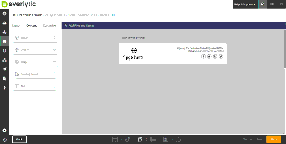Screen dimensions: 286x144
Task: Open the hierarchy blocks icon in sidebar
Action: click(x=4, y=60)
